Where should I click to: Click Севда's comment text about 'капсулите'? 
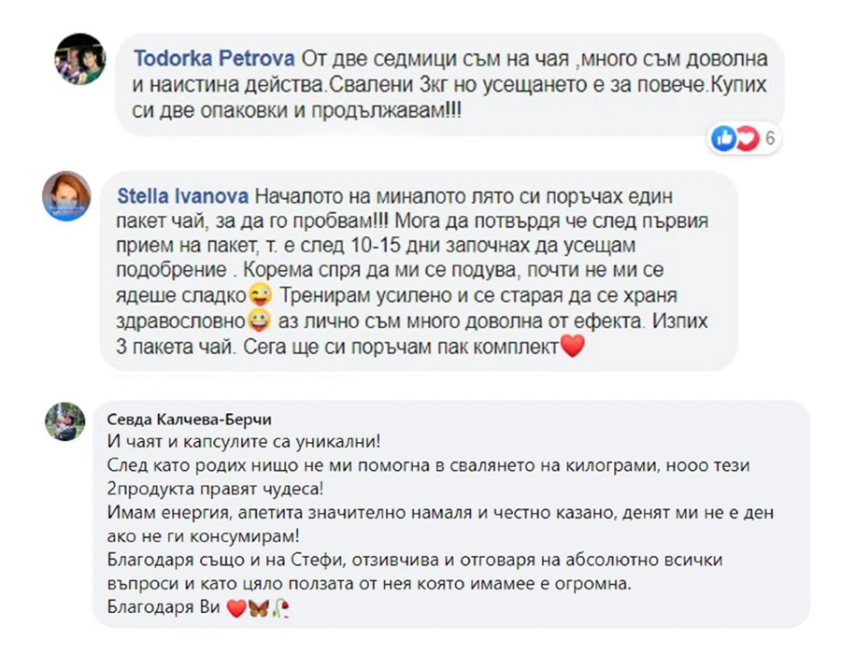click(x=244, y=442)
